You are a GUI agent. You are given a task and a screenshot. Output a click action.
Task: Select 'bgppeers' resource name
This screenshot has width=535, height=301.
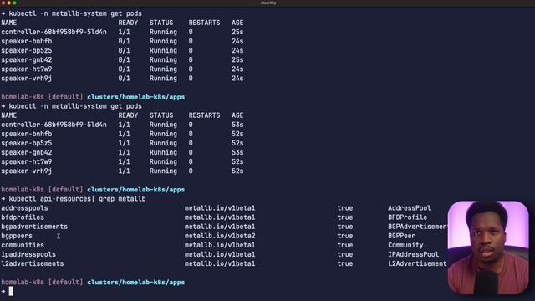click(17, 236)
